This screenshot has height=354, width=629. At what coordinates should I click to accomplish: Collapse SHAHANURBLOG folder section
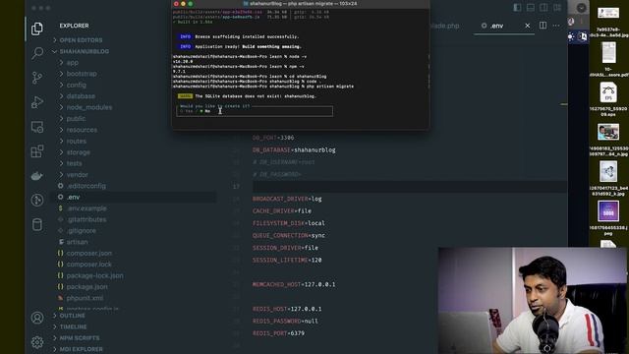pyautogui.click(x=84, y=51)
